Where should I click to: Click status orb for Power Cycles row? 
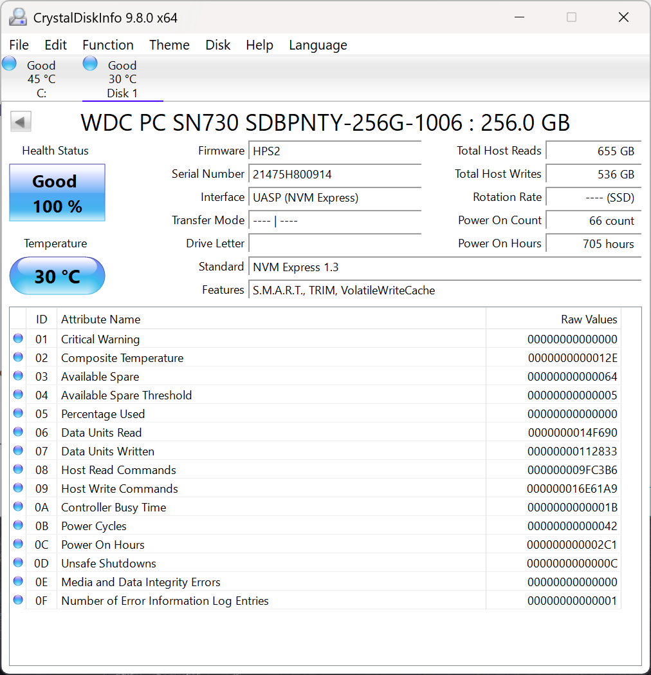(x=18, y=525)
